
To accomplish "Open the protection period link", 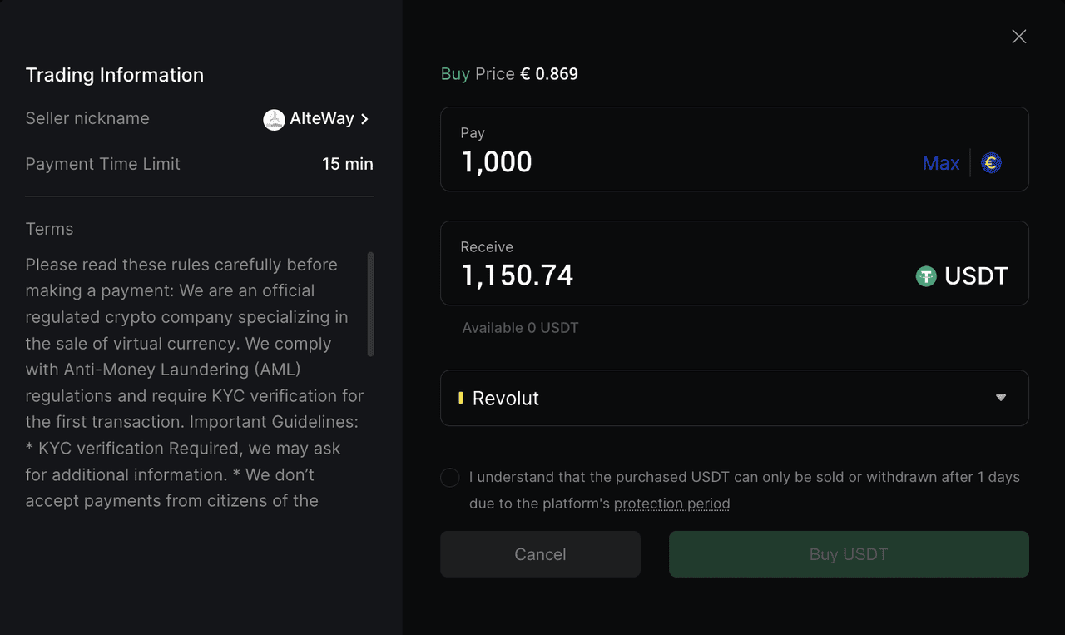I will pos(671,504).
